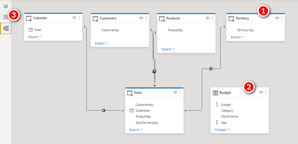
Task: Click the Customers table icon in header
Action: [x=95, y=19]
